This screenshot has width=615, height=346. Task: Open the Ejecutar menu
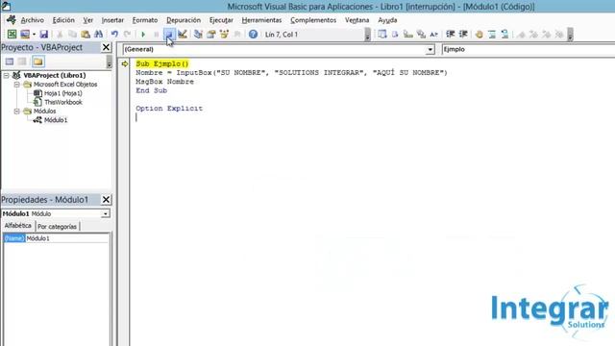tap(221, 20)
